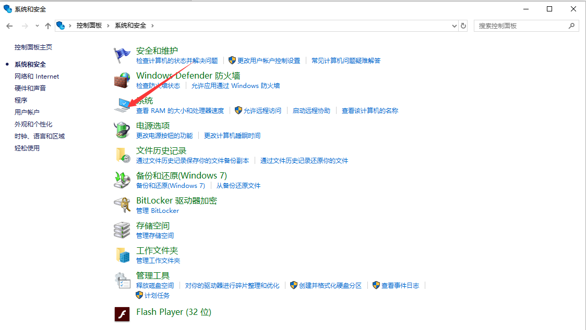The image size is (586, 330).
Task: Click the BitLocker drive encryption key icon
Action: tap(122, 205)
